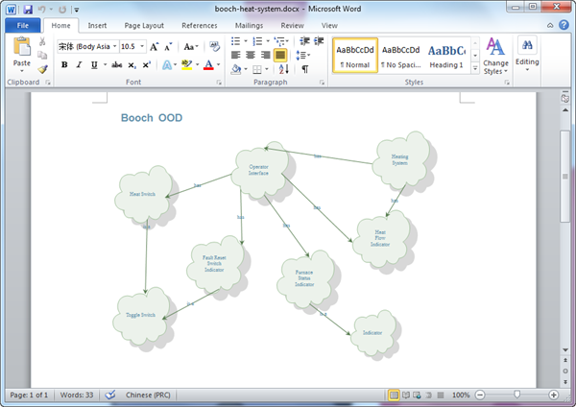Click the Shading paint bucket icon
This screenshot has height=407, width=576.
tap(236, 69)
